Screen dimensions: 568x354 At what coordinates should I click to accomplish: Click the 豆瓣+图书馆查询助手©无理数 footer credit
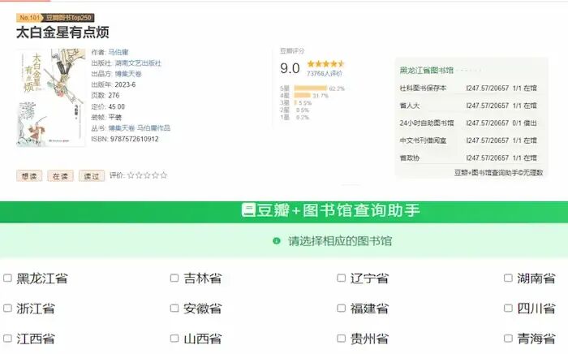coord(499,172)
